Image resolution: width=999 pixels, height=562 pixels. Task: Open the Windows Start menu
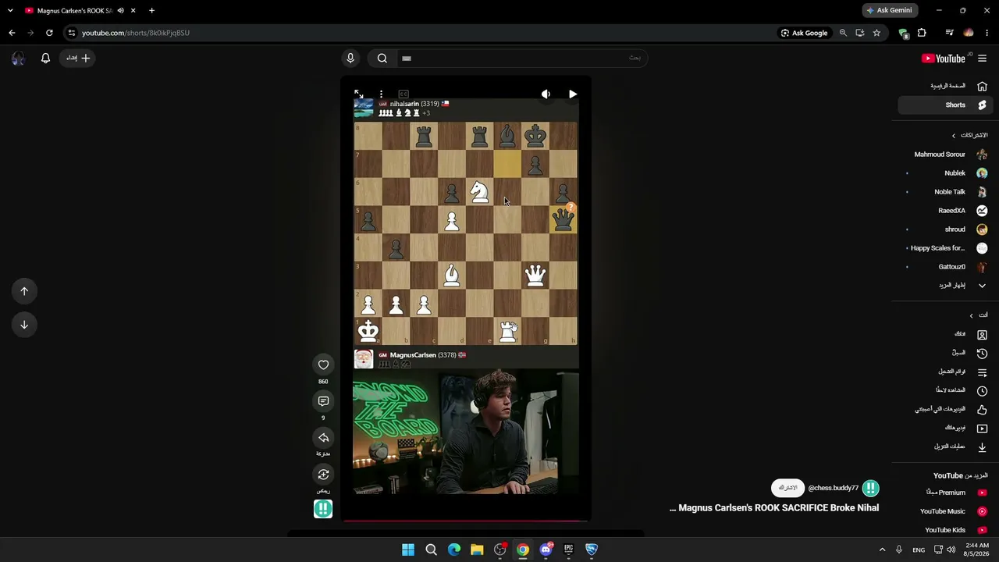click(408, 550)
